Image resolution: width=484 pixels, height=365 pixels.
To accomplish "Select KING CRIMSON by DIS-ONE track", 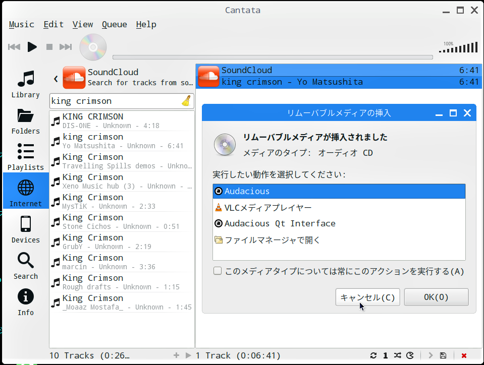I will click(122, 121).
